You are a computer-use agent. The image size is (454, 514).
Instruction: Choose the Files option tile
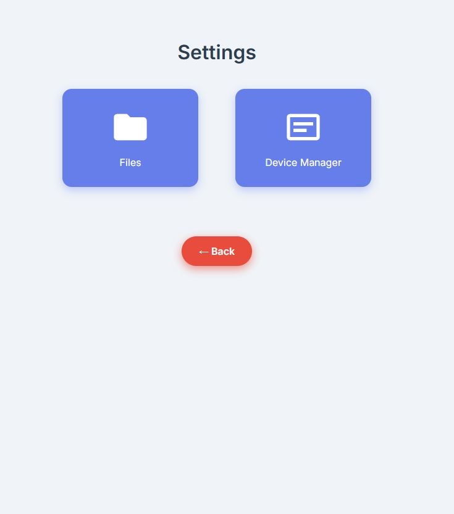click(130, 138)
